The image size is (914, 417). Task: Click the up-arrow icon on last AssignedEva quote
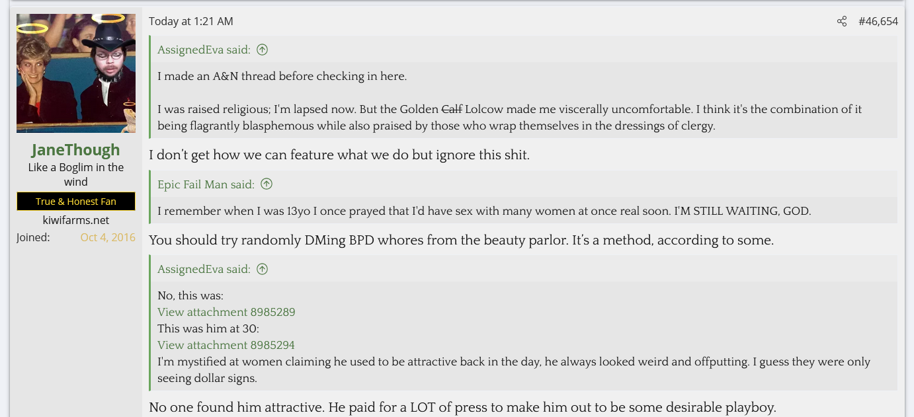coord(263,269)
